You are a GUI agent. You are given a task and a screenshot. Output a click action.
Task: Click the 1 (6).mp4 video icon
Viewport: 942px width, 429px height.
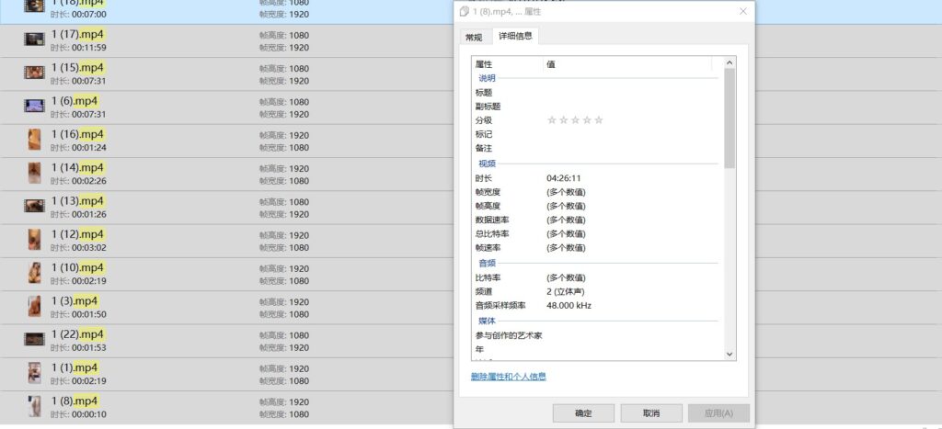click(x=34, y=106)
